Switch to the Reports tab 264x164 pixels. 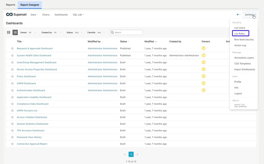pyautogui.click(x=11, y=5)
